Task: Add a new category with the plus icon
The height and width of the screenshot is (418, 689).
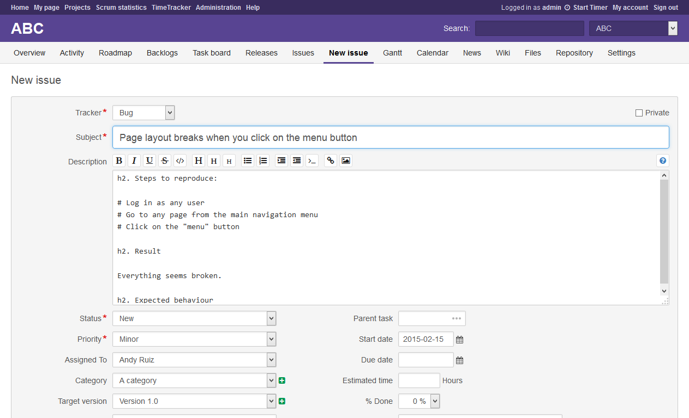Action: click(282, 380)
